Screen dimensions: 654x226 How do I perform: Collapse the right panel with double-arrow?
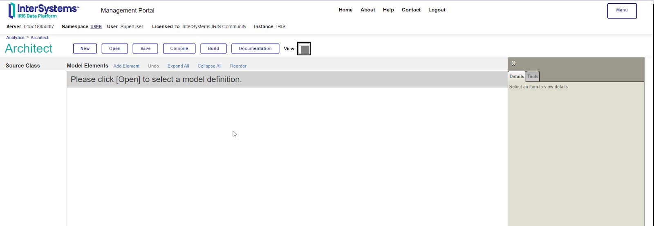tap(514, 63)
